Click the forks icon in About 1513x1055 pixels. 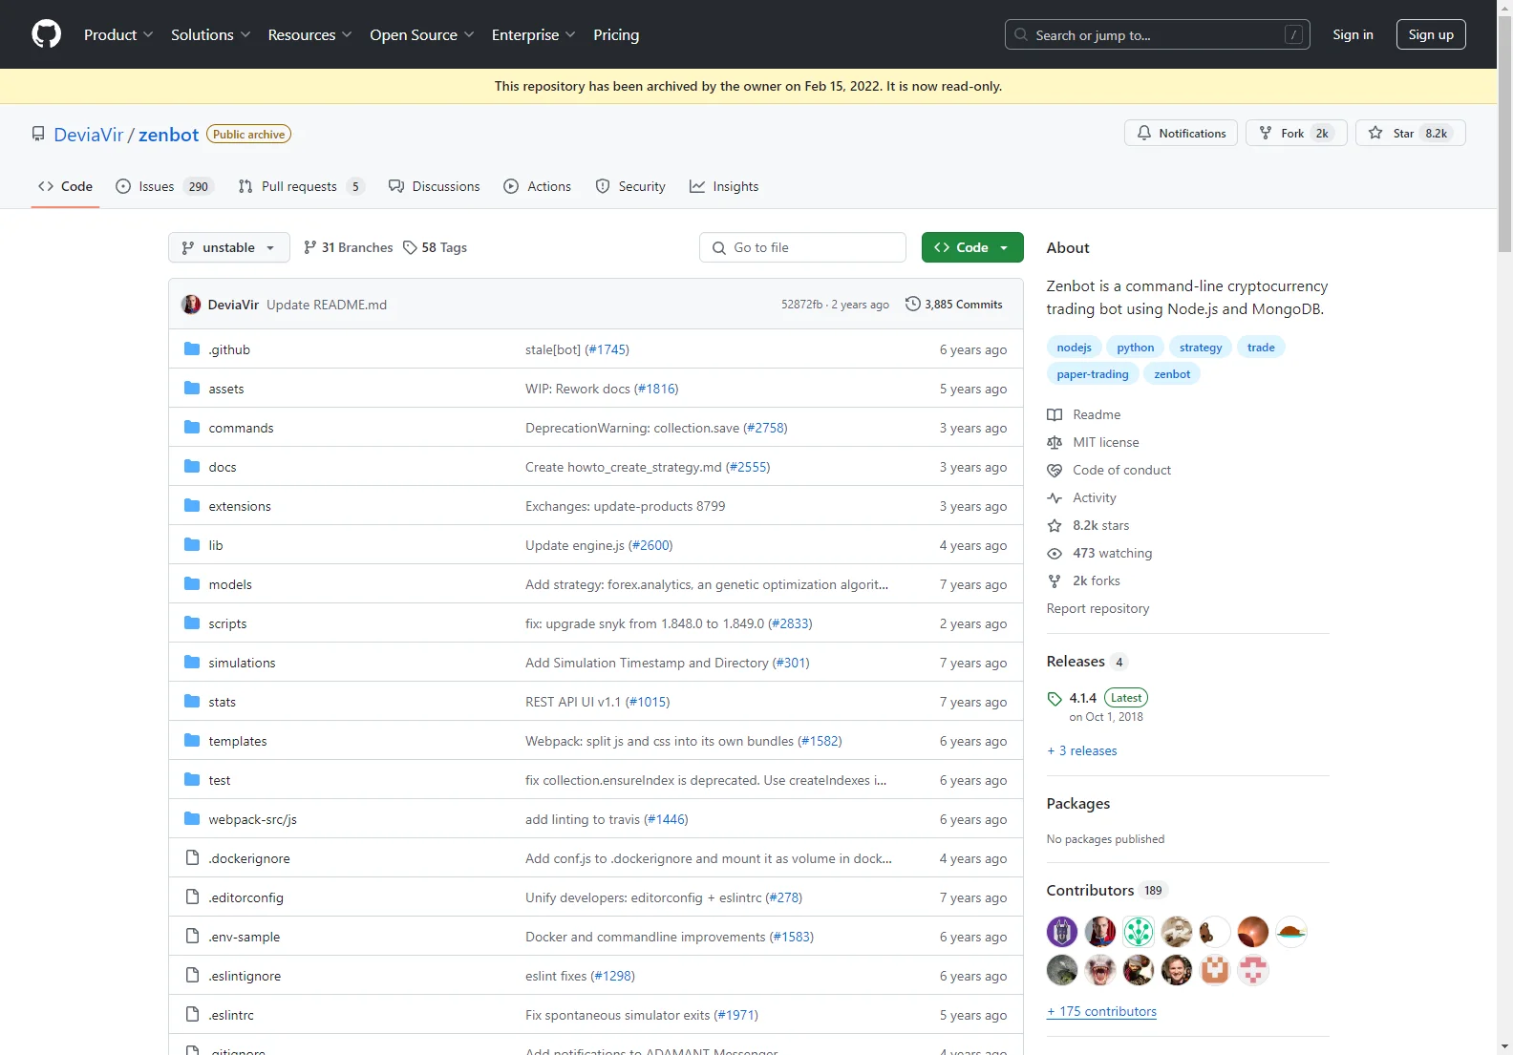point(1055,580)
